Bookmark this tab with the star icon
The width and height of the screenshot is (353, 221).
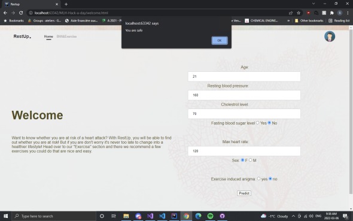(299, 13)
